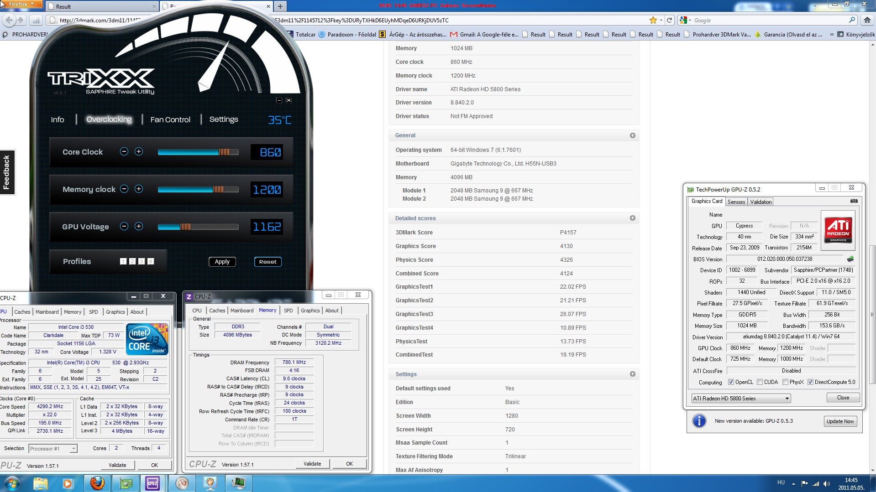Go to Firefox home page
Screen dimensions: 876x492
tap(867, 20)
